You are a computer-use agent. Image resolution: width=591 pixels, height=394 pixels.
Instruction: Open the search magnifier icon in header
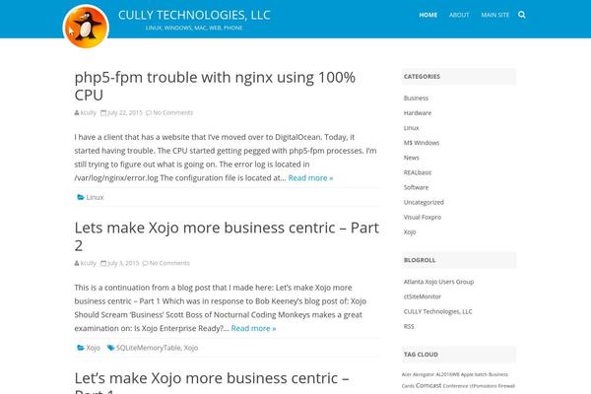(522, 15)
